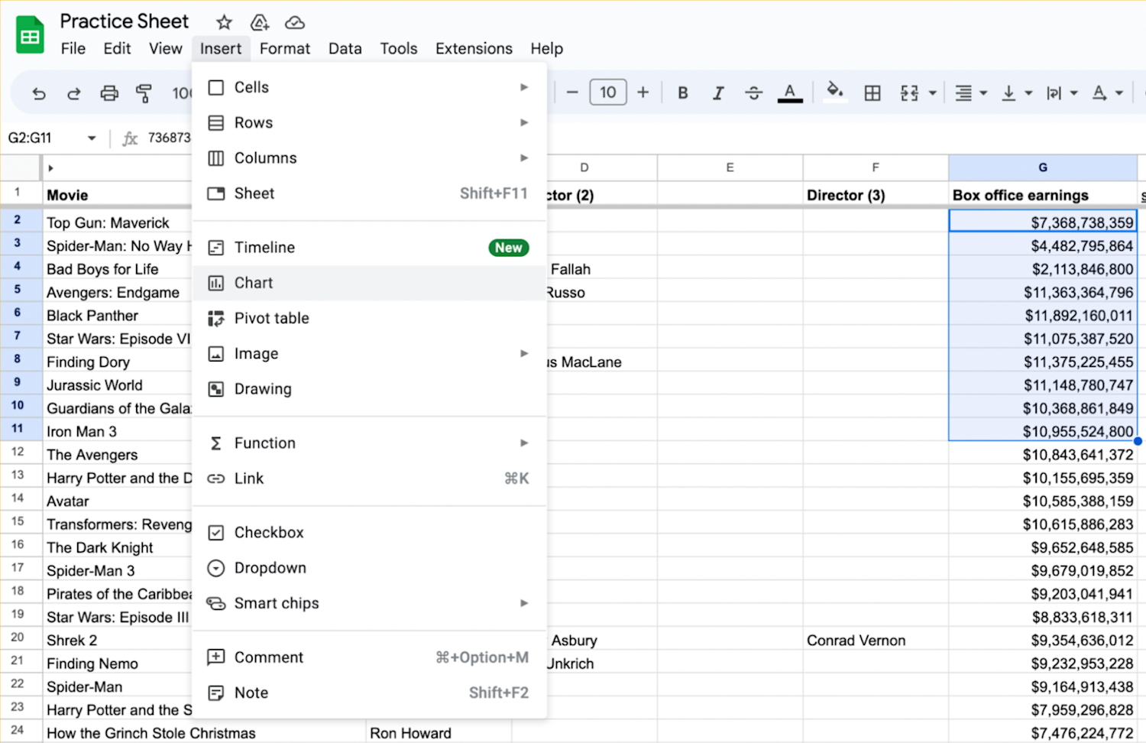
Task: Increase font size with plus button
Action: click(643, 92)
